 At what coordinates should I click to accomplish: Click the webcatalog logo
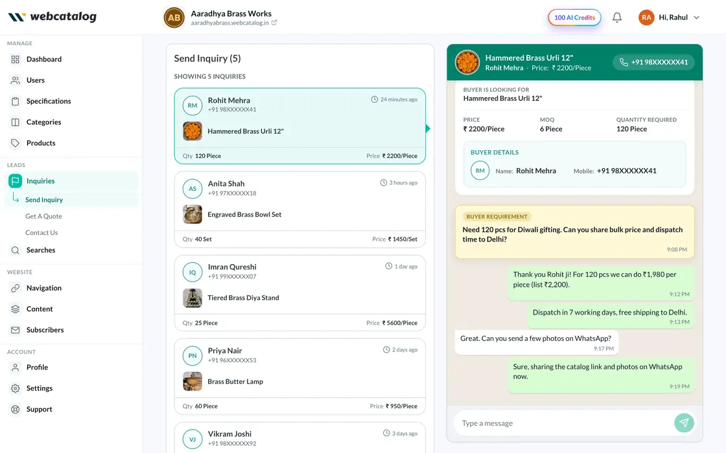click(53, 17)
